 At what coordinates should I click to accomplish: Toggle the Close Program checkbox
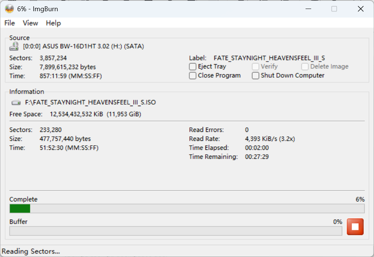point(193,75)
